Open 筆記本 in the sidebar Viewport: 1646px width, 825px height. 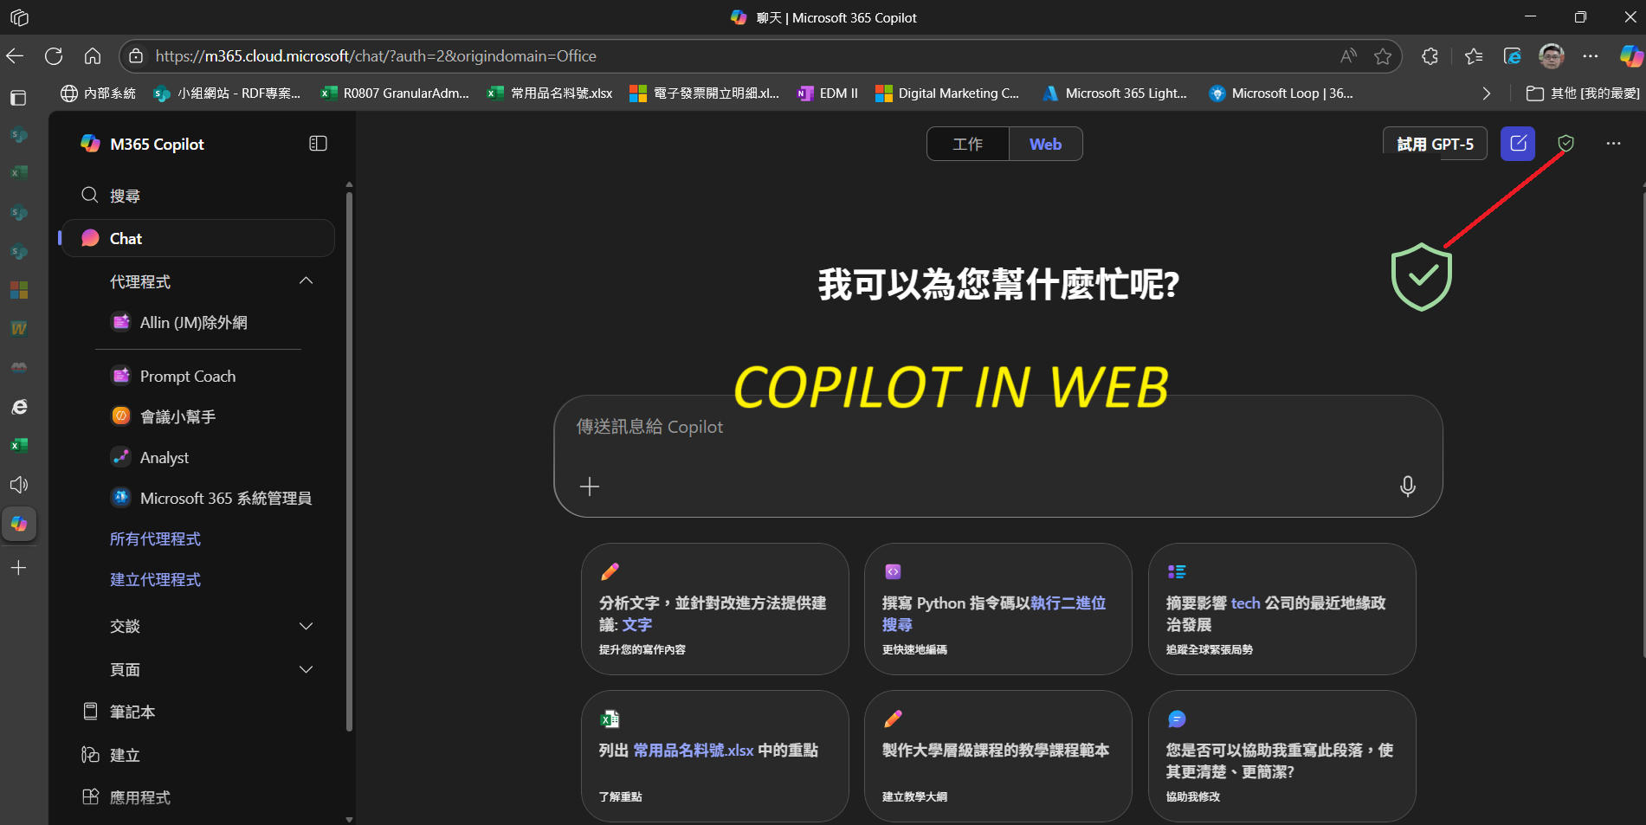point(132,712)
